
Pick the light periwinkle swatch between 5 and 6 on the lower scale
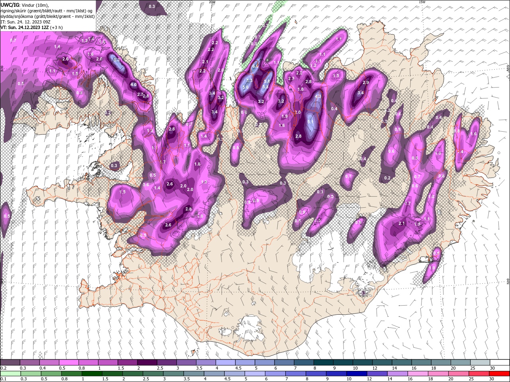click(255, 374)
